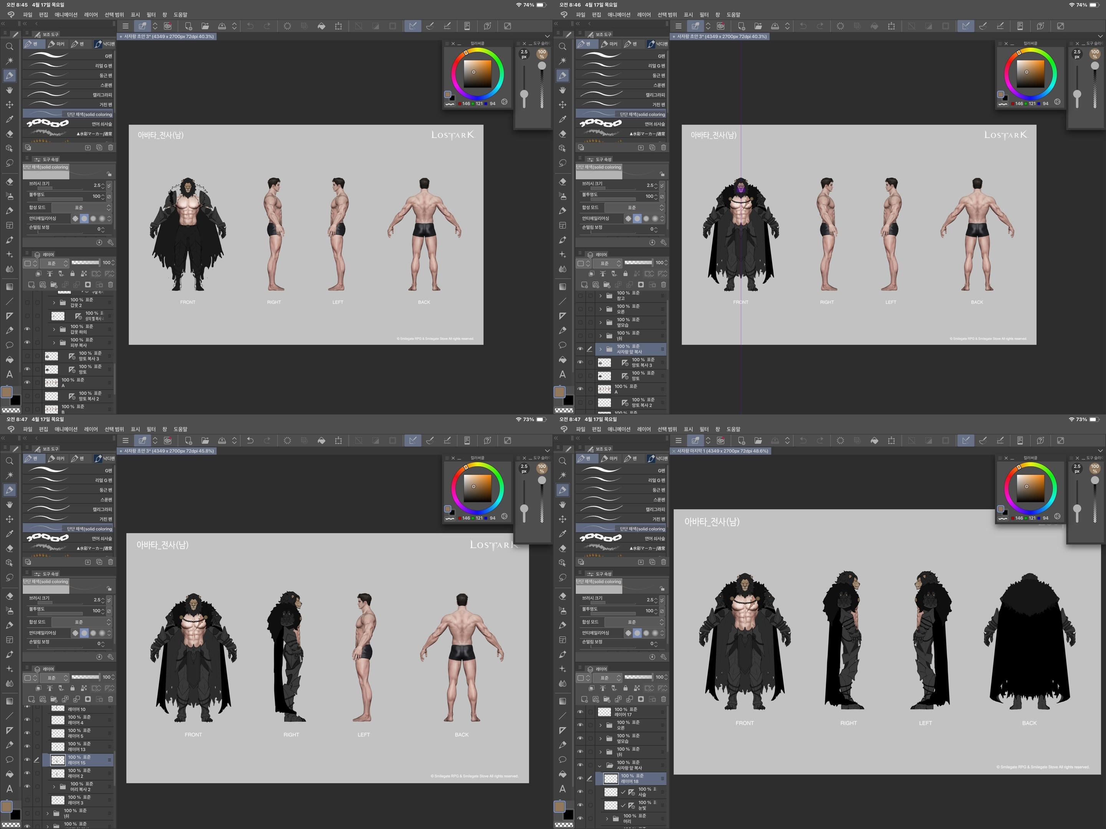Viewport: 1106px width, 829px height.
Task: Click New layer folder icon in 48.6% layer panel
Action: click(x=607, y=699)
